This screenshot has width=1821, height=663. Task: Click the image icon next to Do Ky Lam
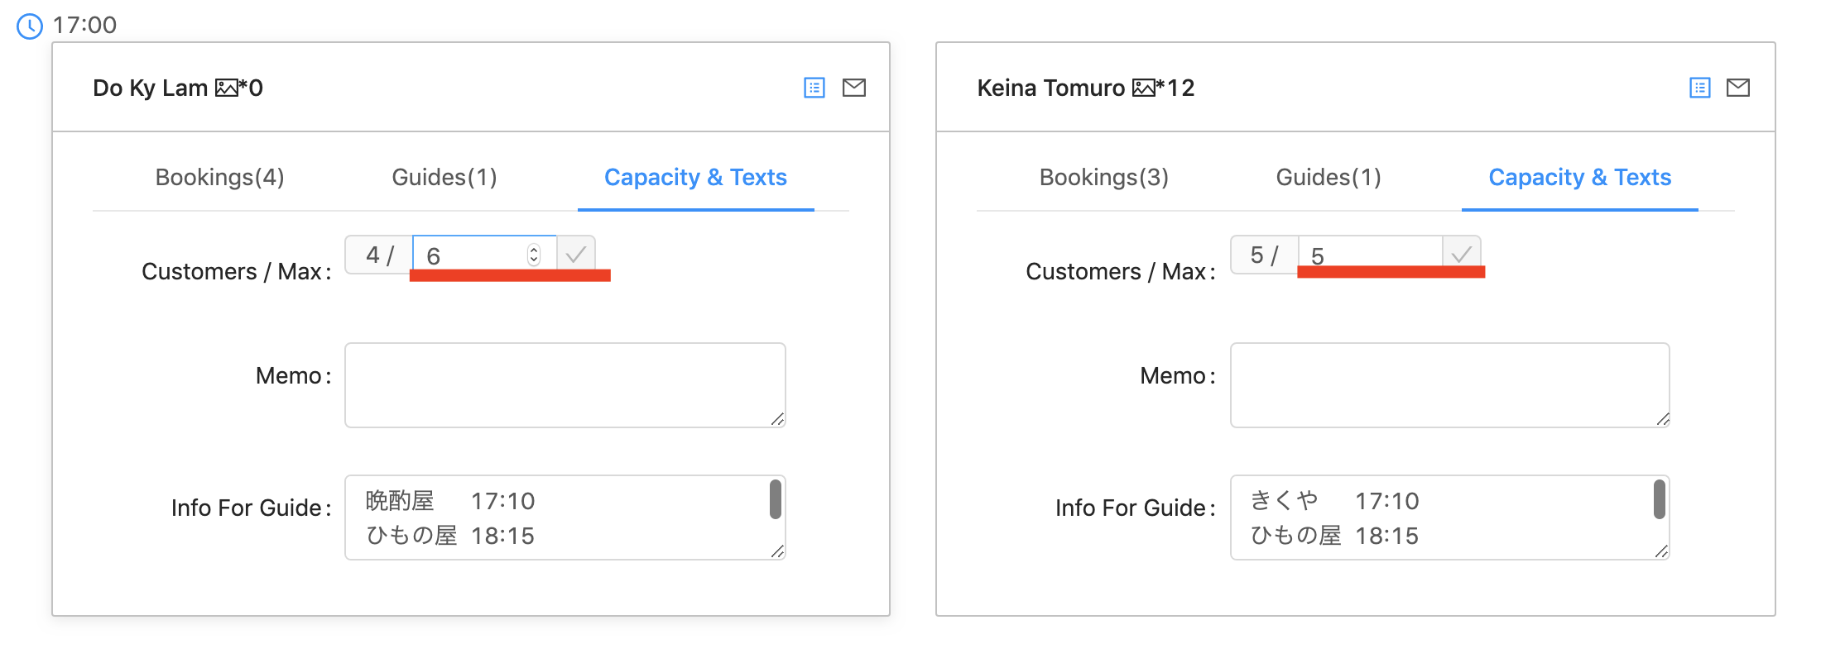226,88
